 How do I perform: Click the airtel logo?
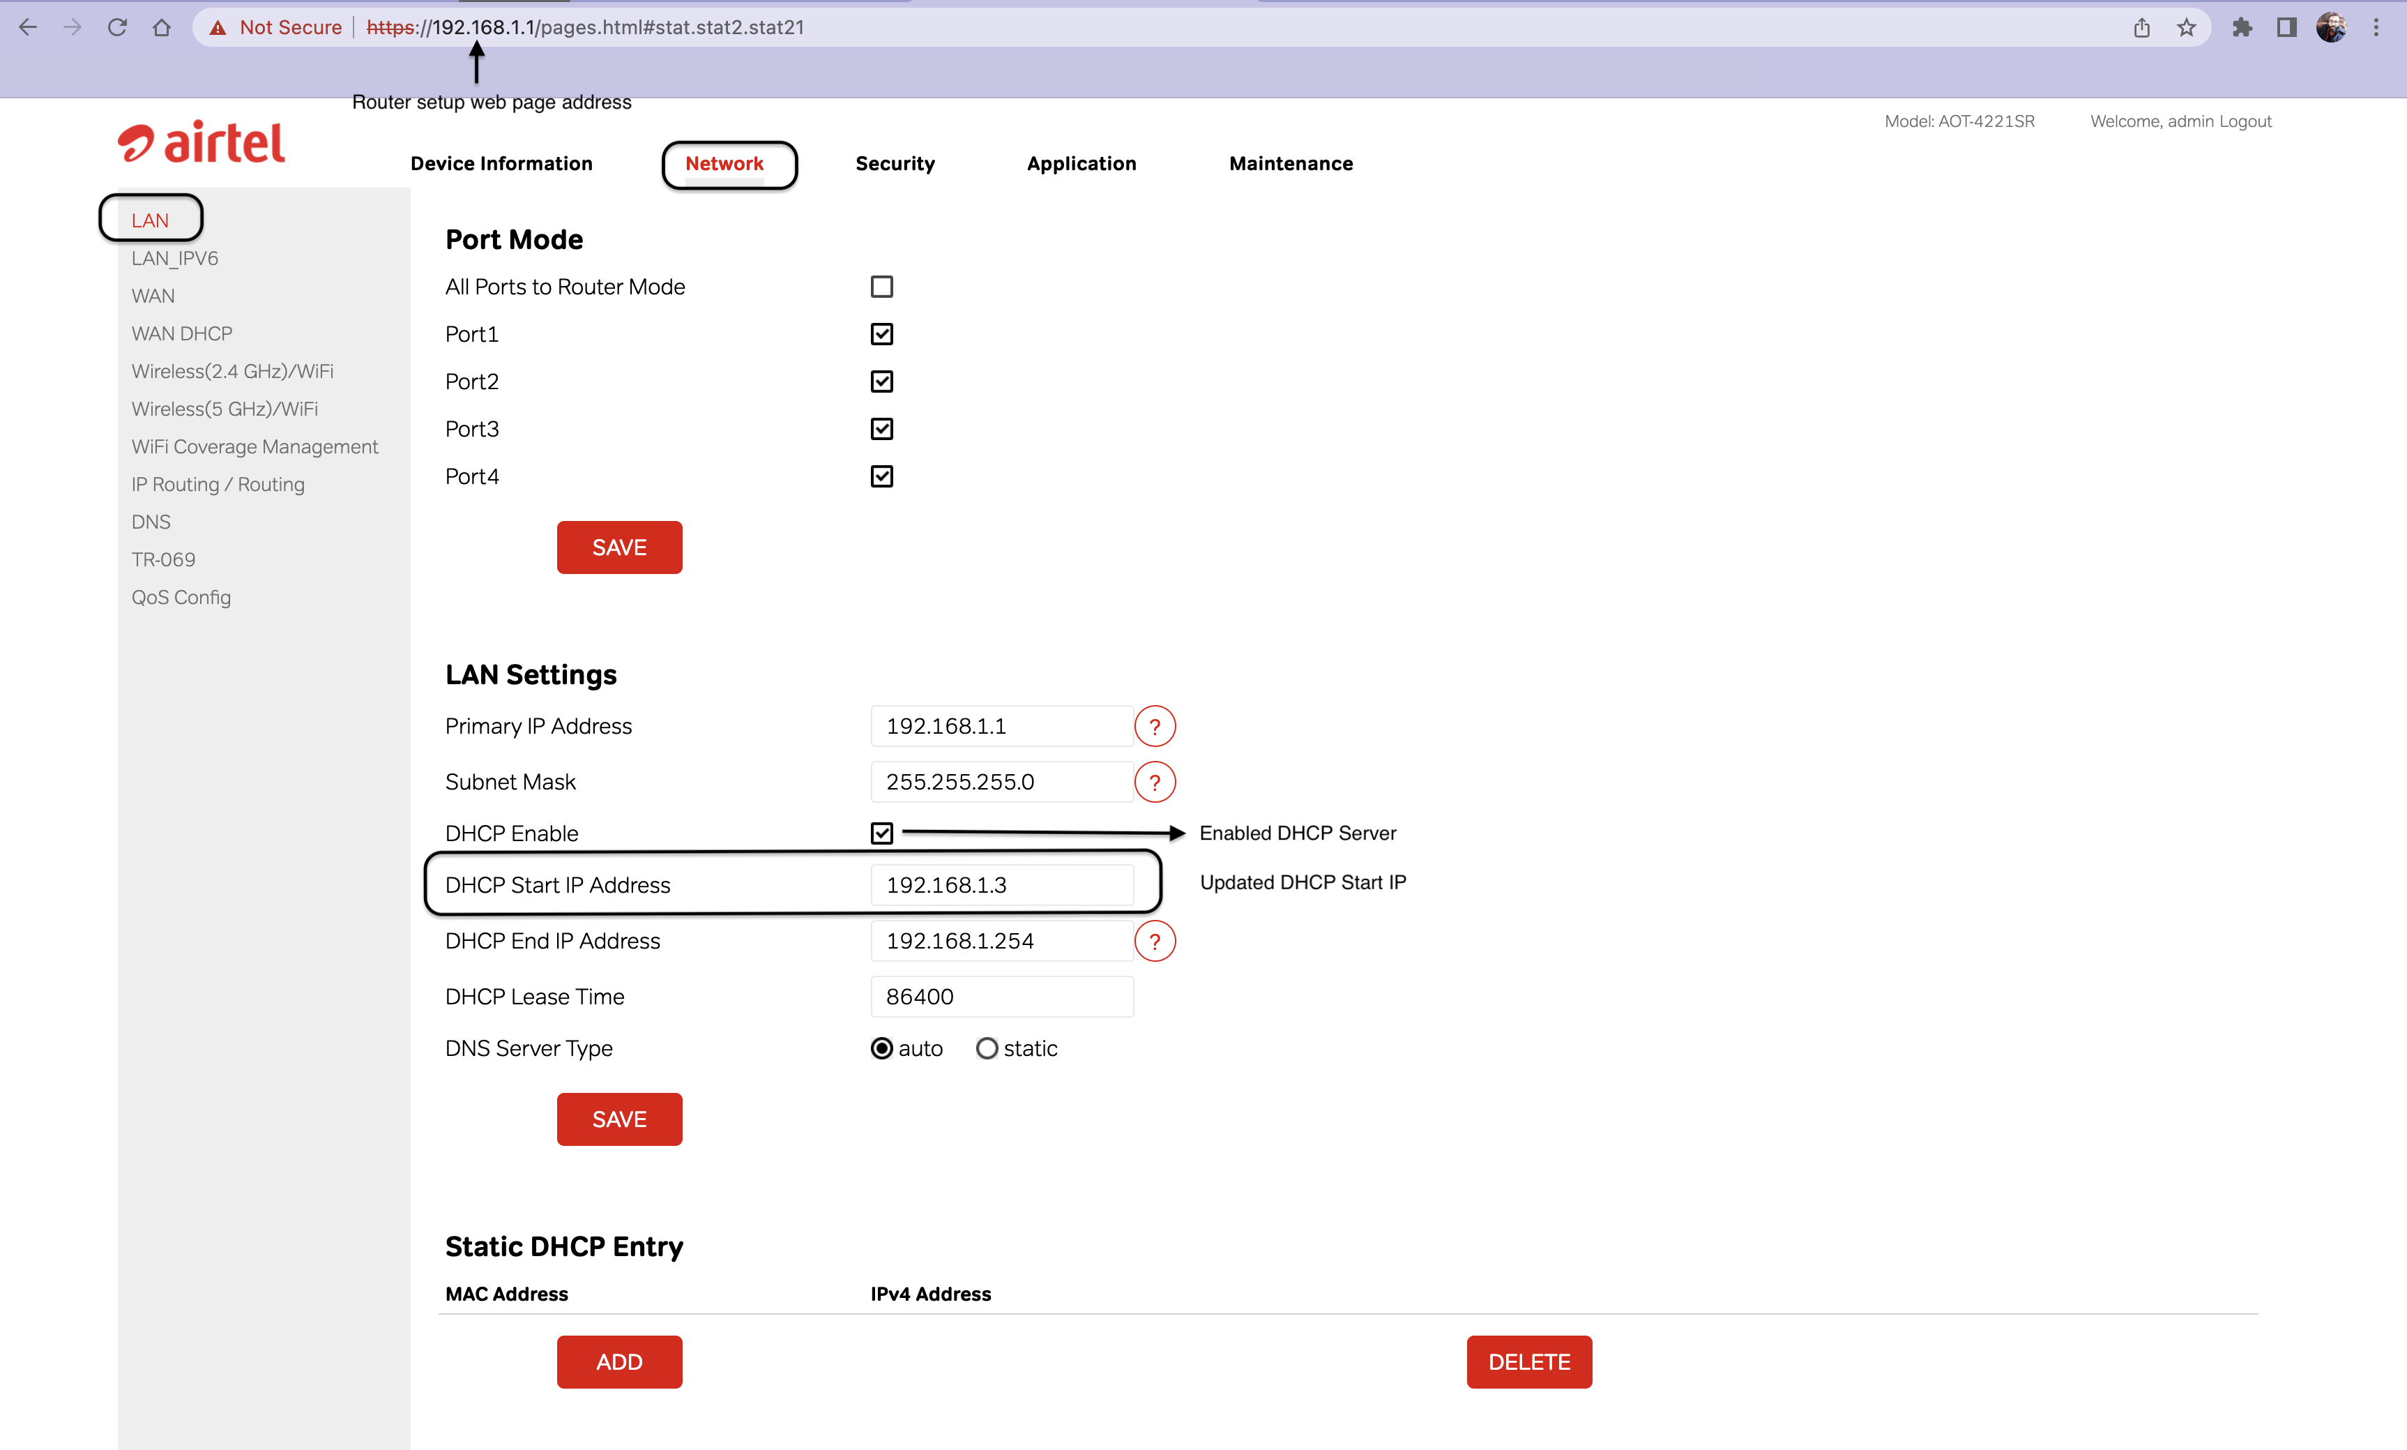click(x=202, y=143)
